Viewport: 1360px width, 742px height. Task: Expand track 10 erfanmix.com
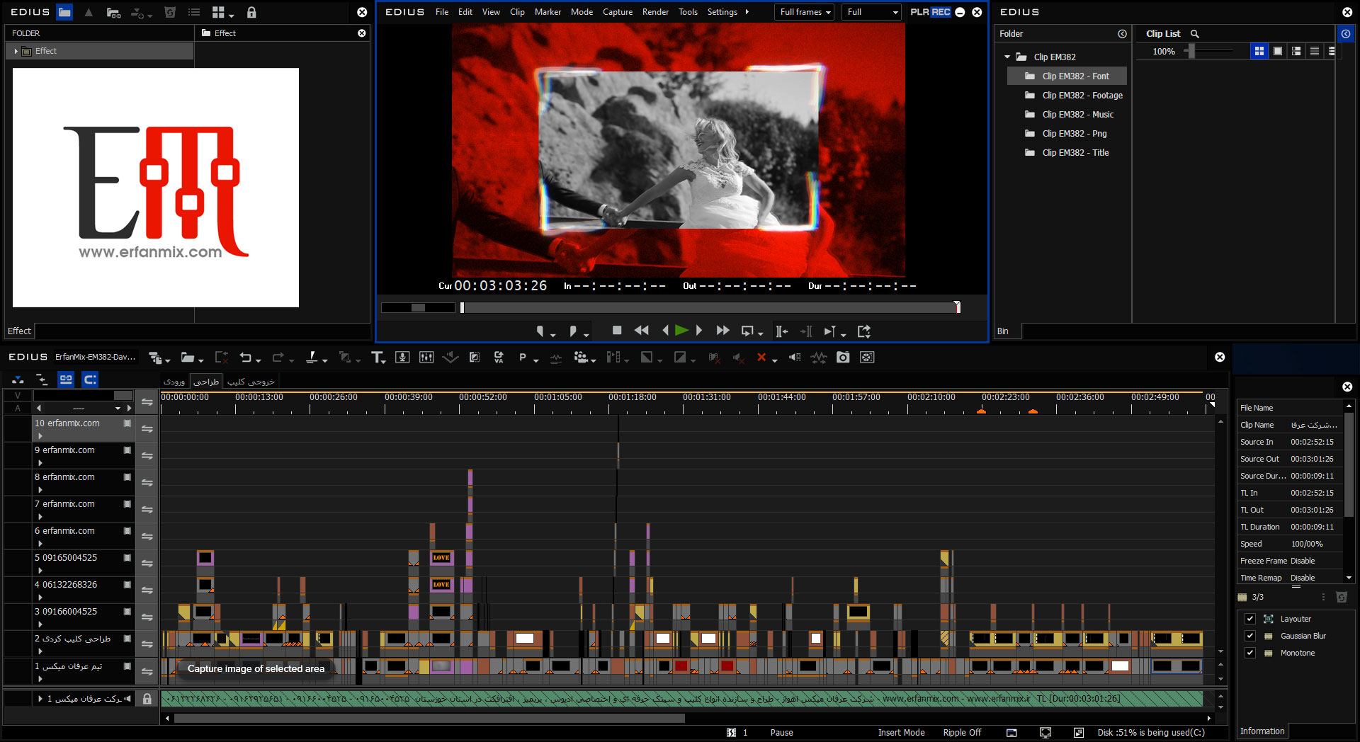40,436
